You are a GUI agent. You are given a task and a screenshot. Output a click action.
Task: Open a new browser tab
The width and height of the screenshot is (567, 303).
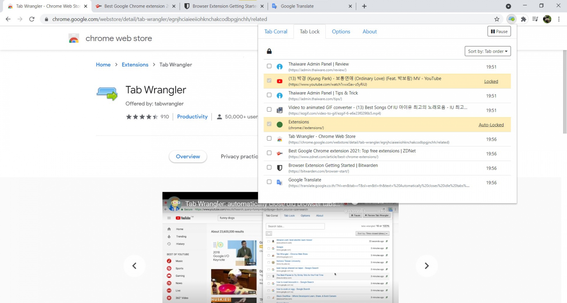(x=364, y=6)
